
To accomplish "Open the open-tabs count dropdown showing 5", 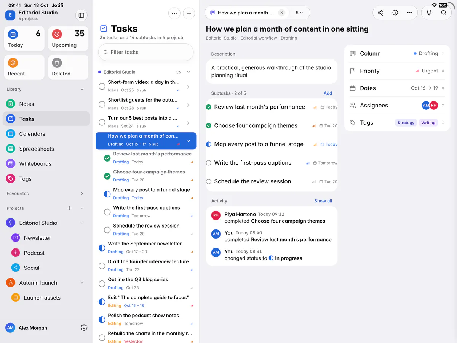I will (299, 13).
